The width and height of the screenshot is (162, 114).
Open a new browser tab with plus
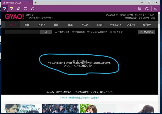click(35, 2)
